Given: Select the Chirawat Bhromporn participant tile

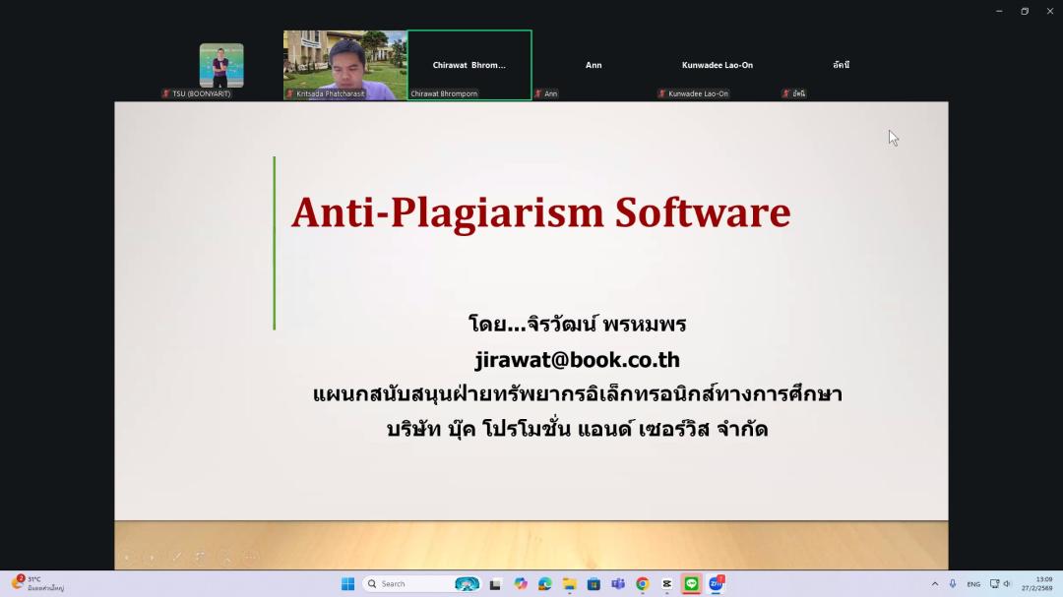Looking at the screenshot, I should pyautogui.click(x=469, y=64).
